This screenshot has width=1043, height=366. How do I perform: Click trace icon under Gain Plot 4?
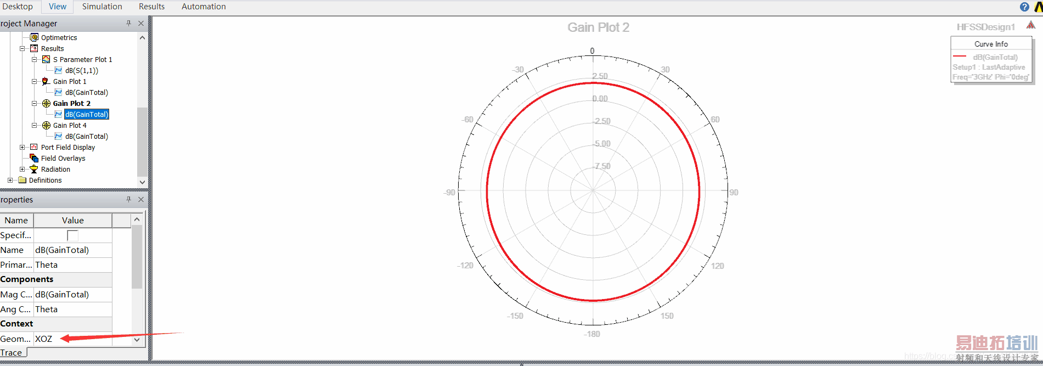pos(58,136)
